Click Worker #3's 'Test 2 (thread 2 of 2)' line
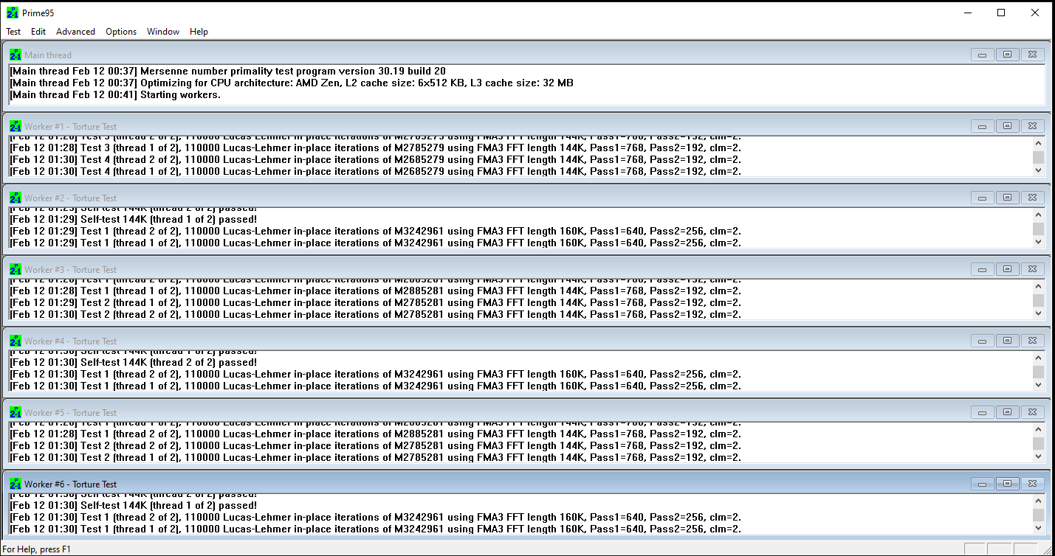The width and height of the screenshot is (1055, 556). (376, 314)
